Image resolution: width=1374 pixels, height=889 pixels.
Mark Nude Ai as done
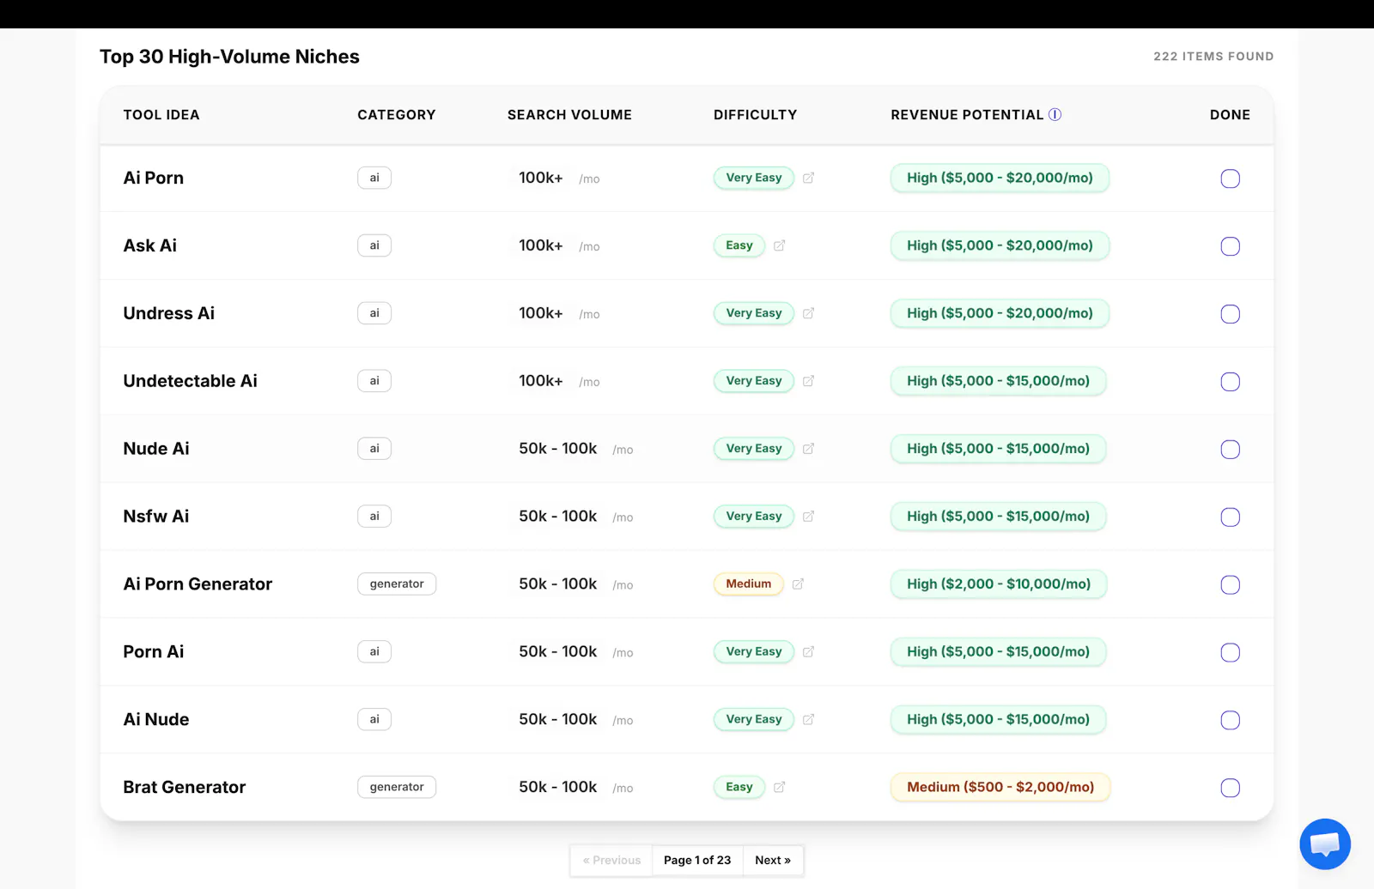pos(1230,450)
